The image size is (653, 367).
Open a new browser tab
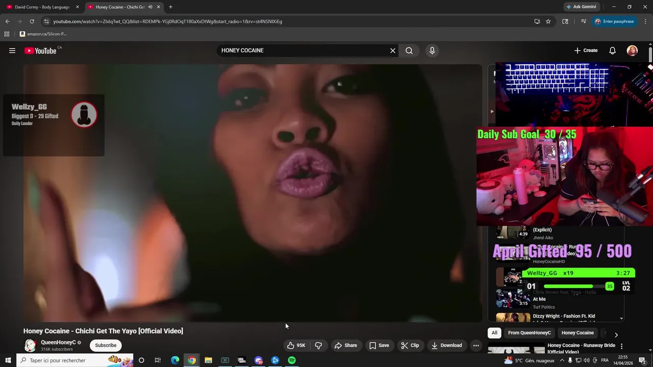click(x=170, y=7)
